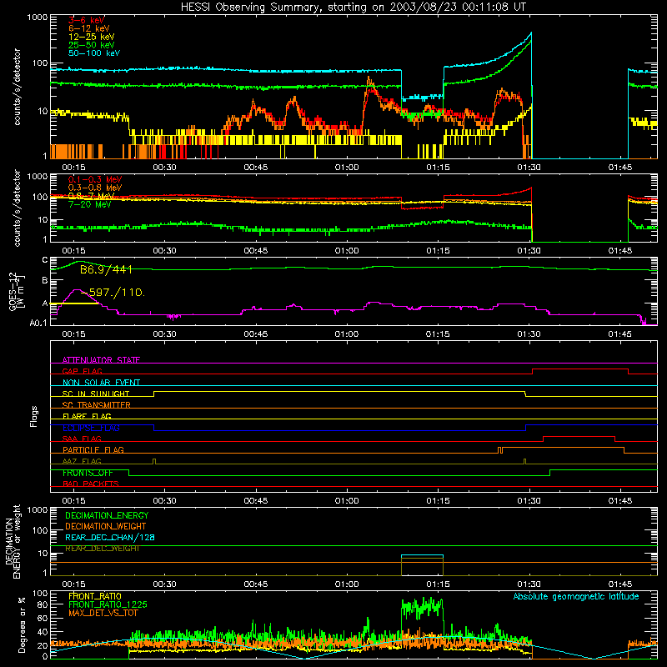Click the NON_SOLAR_EVENT flag label
Viewport: 667px width, 667px height.
click(x=101, y=383)
